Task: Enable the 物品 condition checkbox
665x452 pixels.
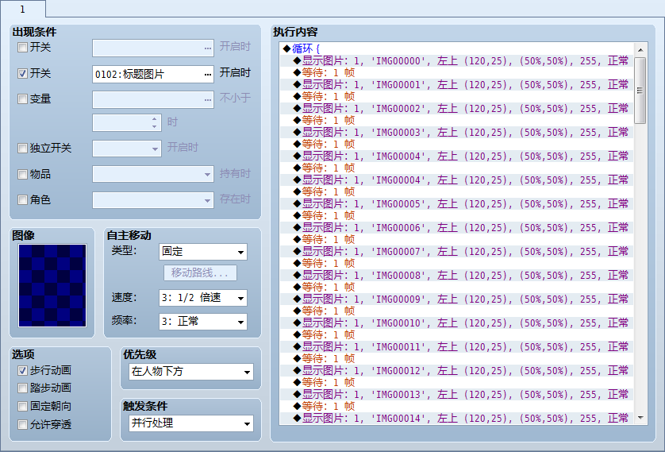Action: click(22, 174)
